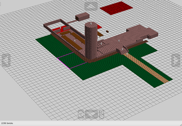Tilt camera up with the top arrow control
The height and width of the screenshot is (126, 182).
click(91, 6)
